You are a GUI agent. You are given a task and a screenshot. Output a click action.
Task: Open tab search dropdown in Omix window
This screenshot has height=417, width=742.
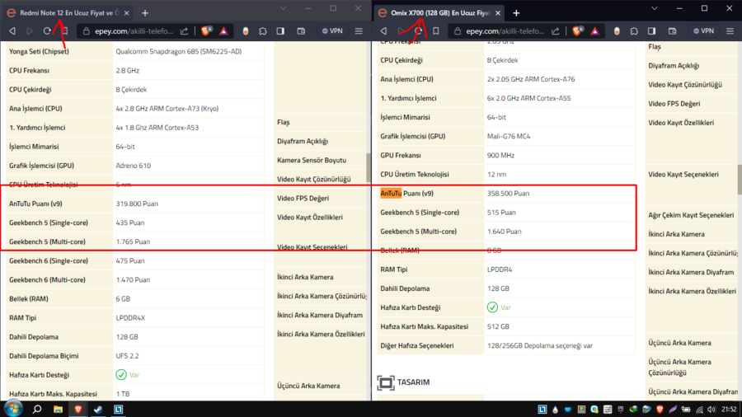pos(655,8)
